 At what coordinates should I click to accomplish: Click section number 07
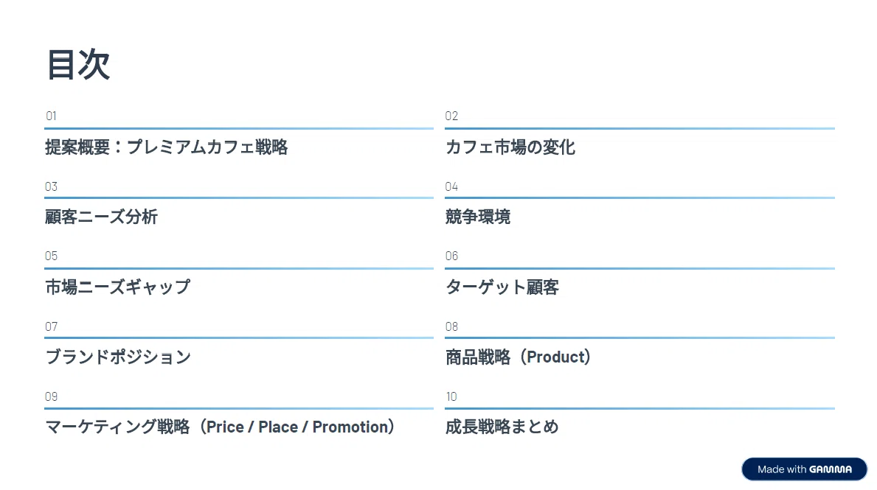[51, 326]
